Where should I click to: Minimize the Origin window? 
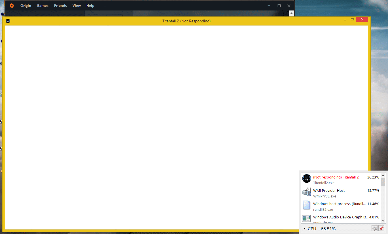pos(269,6)
